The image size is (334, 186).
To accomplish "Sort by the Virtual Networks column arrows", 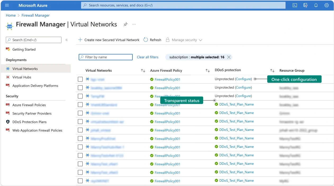I will pyautogui.click(x=143, y=71).
